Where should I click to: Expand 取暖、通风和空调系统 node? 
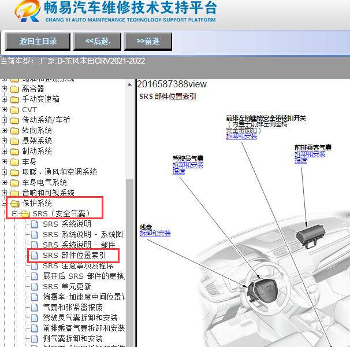point(4,172)
